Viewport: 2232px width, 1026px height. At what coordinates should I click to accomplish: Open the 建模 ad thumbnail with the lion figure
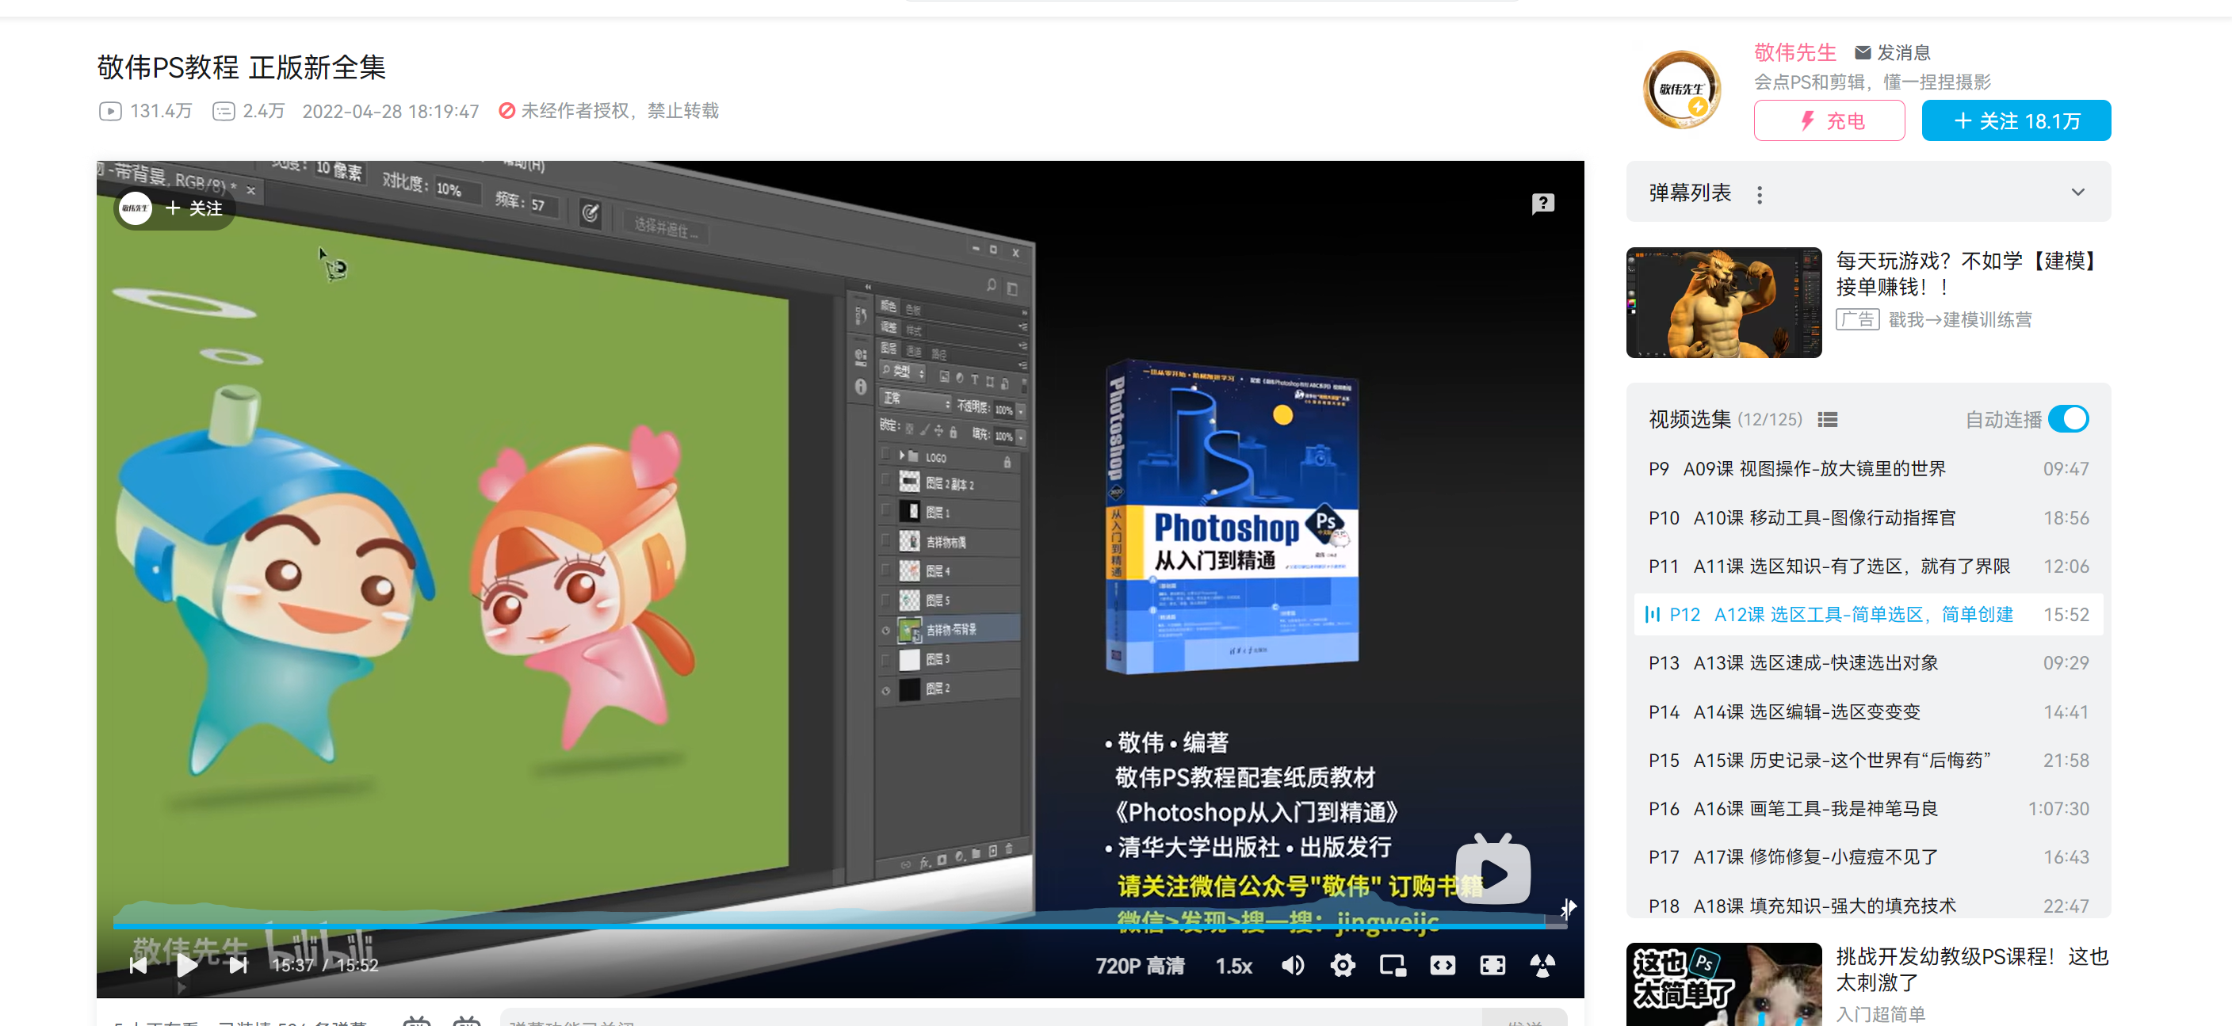click(x=1723, y=302)
